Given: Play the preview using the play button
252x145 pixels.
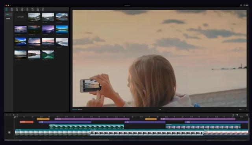Looking at the screenshot, I should (160, 110).
